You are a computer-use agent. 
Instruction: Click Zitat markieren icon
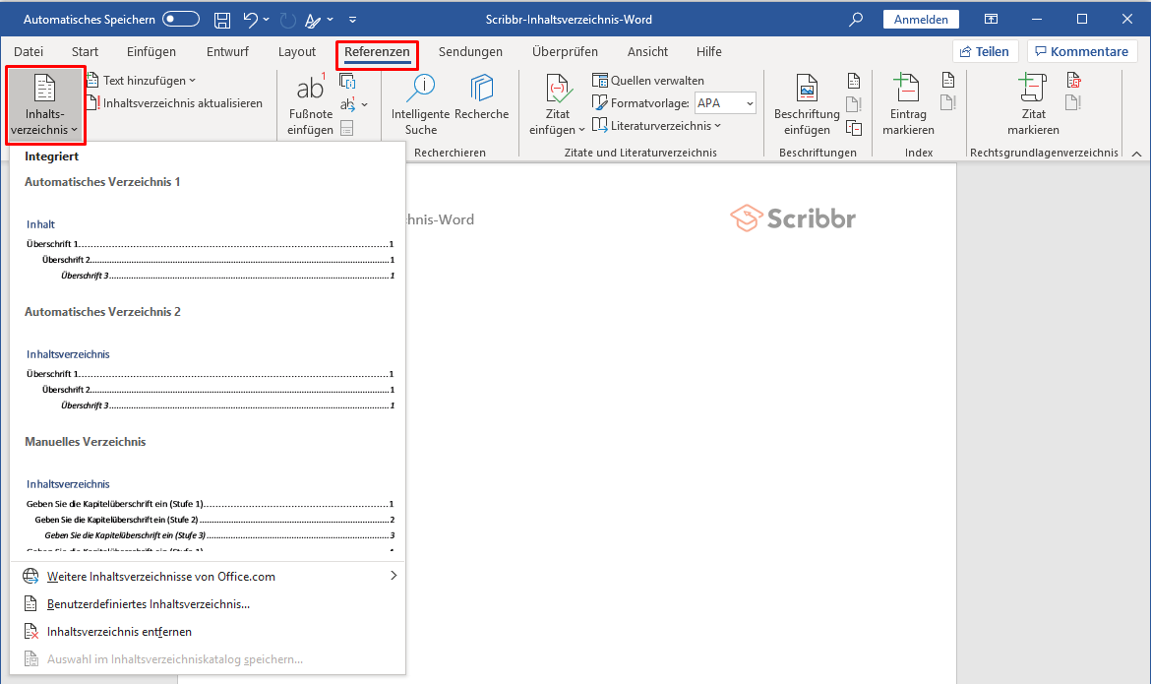[1033, 105]
